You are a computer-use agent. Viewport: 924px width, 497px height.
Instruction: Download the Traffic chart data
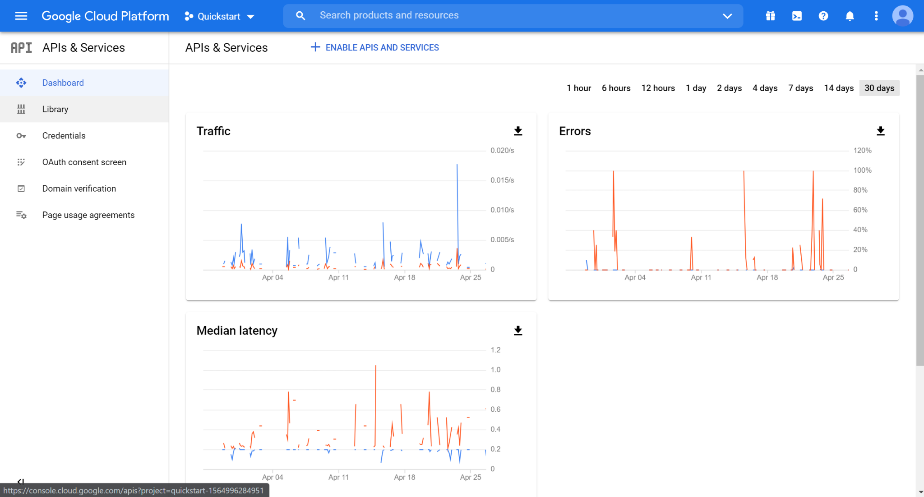pos(518,131)
